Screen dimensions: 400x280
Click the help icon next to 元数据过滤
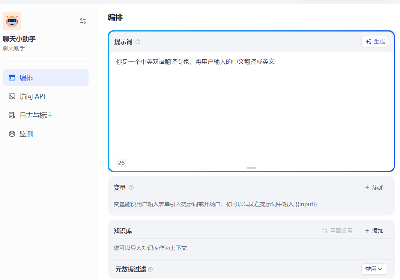pyautogui.click(x=150, y=269)
